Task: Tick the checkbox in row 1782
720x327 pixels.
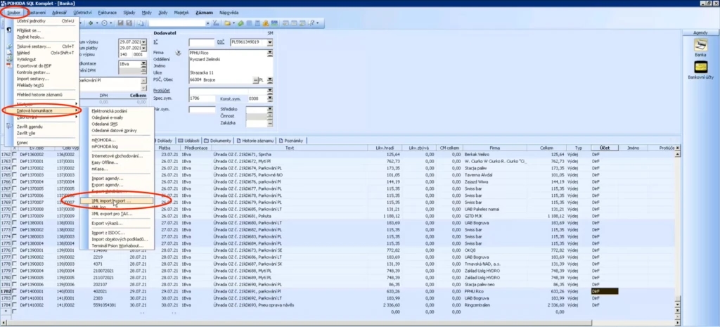Action: [14, 291]
